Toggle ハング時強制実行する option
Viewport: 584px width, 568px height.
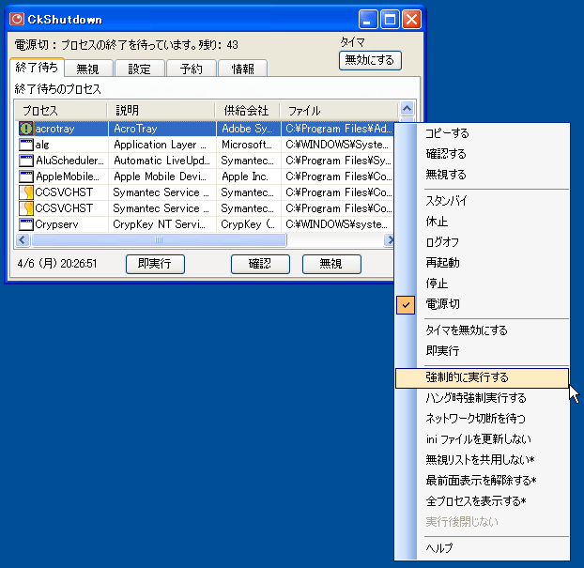pyautogui.click(x=482, y=398)
